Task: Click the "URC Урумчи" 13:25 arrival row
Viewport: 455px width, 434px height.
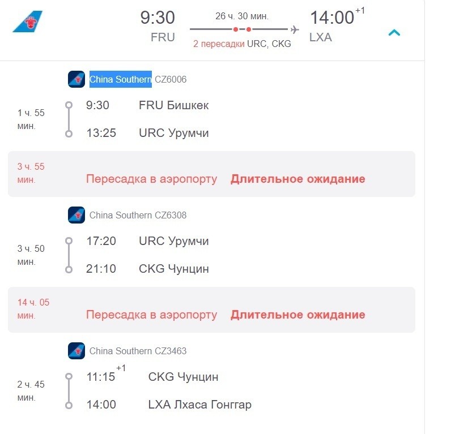Action: [x=173, y=133]
